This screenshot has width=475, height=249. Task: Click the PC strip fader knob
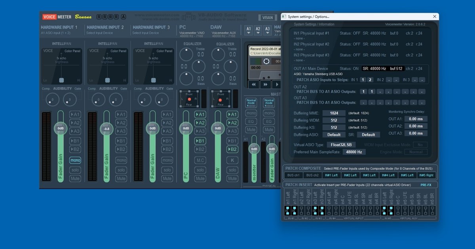(186, 128)
